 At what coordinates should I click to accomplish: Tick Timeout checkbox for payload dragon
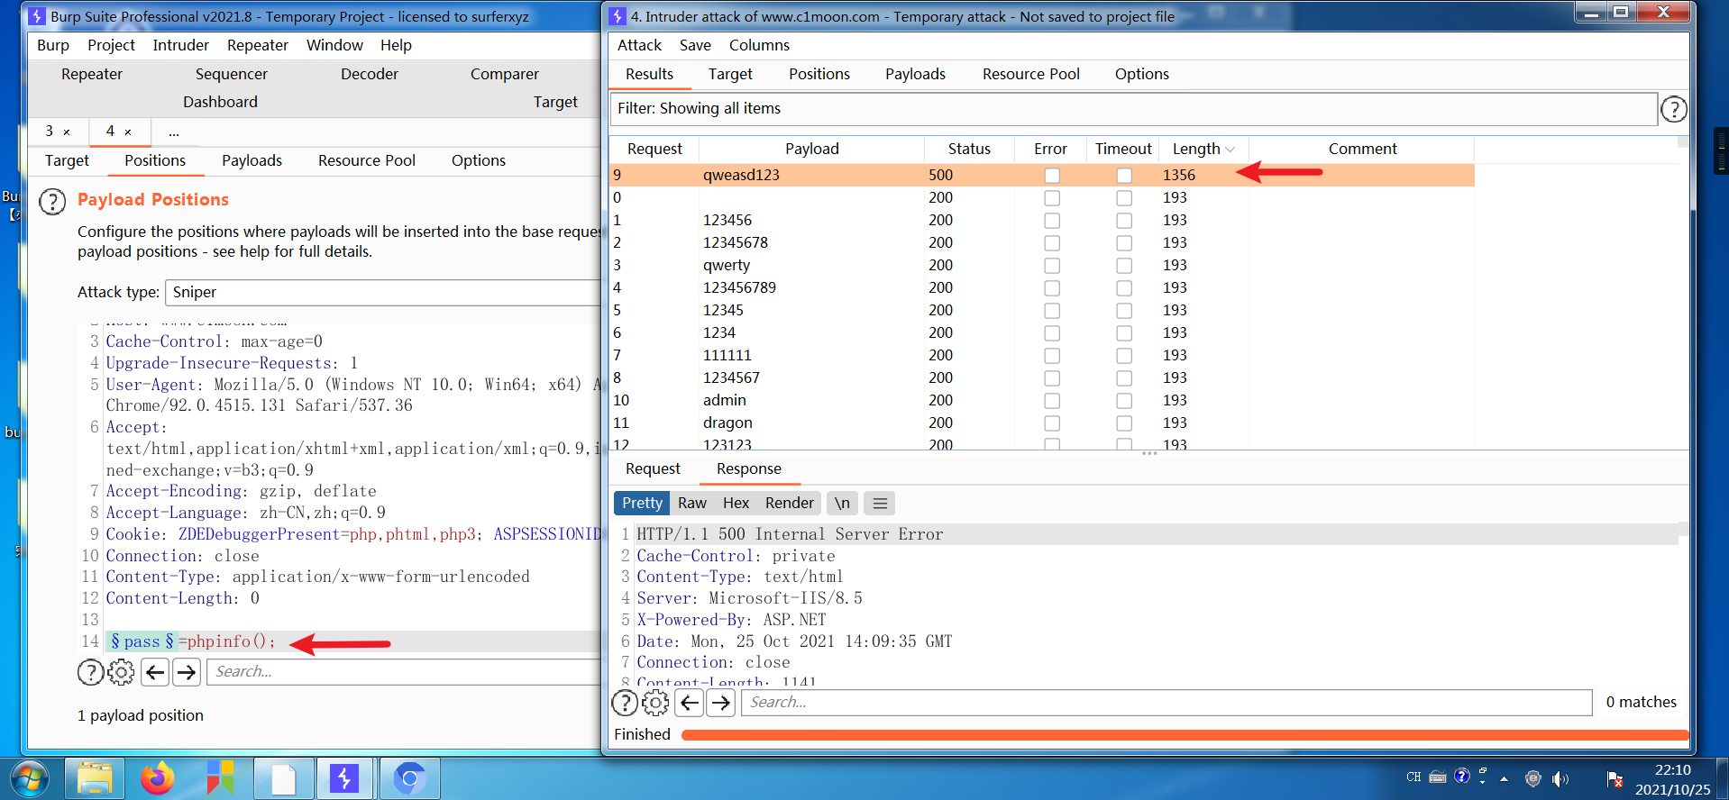coord(1123,423)
